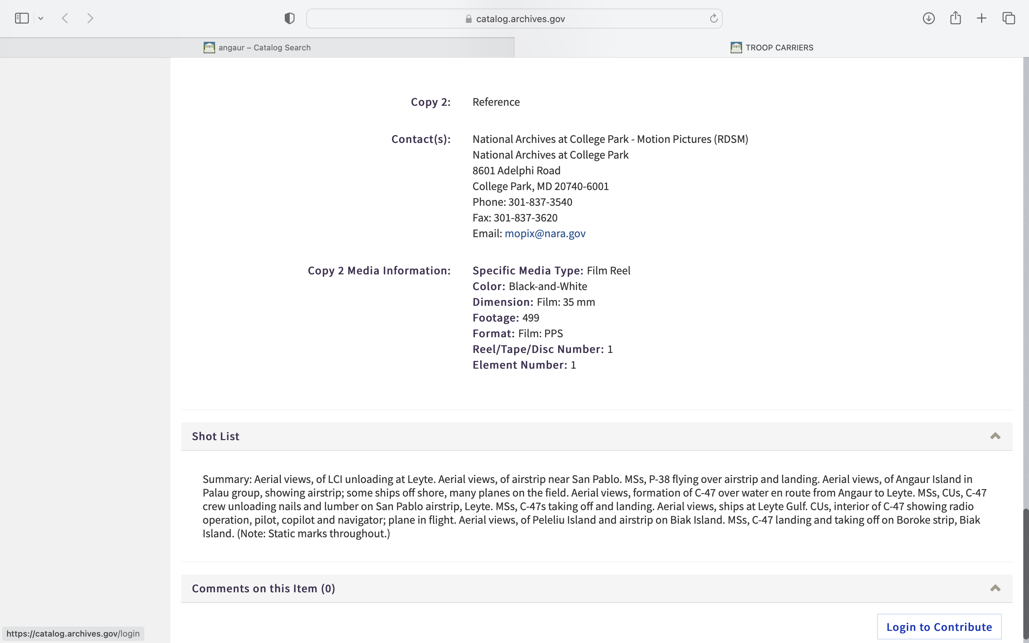Open the Share menu
1029x643 pixels.
[x=955, y=18]
